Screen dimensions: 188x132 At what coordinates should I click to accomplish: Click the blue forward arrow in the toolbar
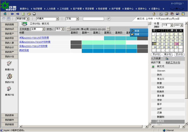(18, 14)
